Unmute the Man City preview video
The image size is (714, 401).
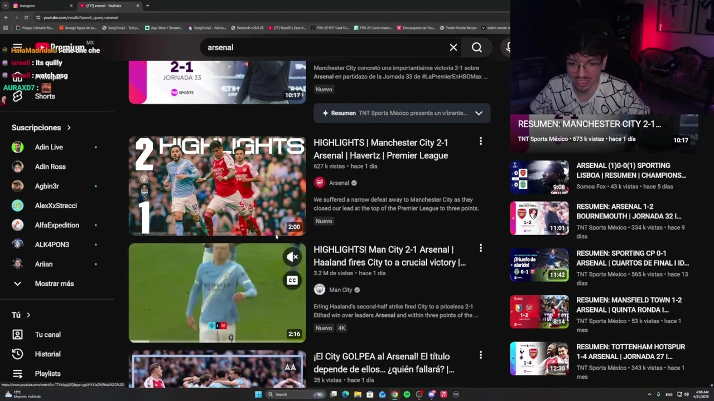[x=293, y=257]
